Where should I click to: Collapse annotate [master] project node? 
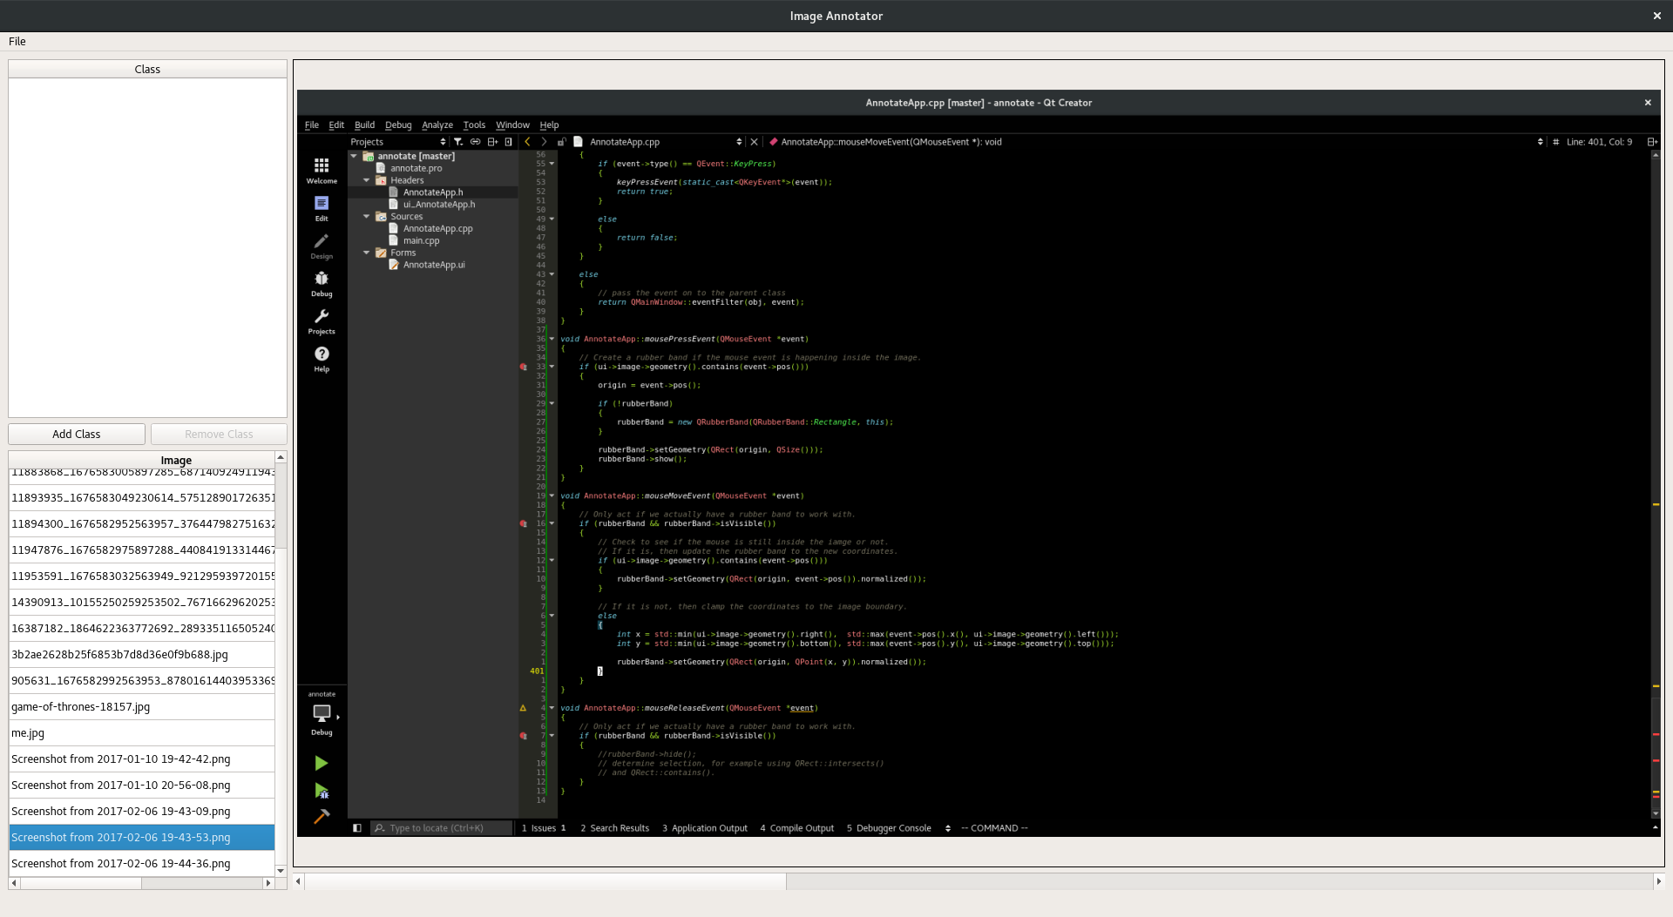[x=354, y=156]
